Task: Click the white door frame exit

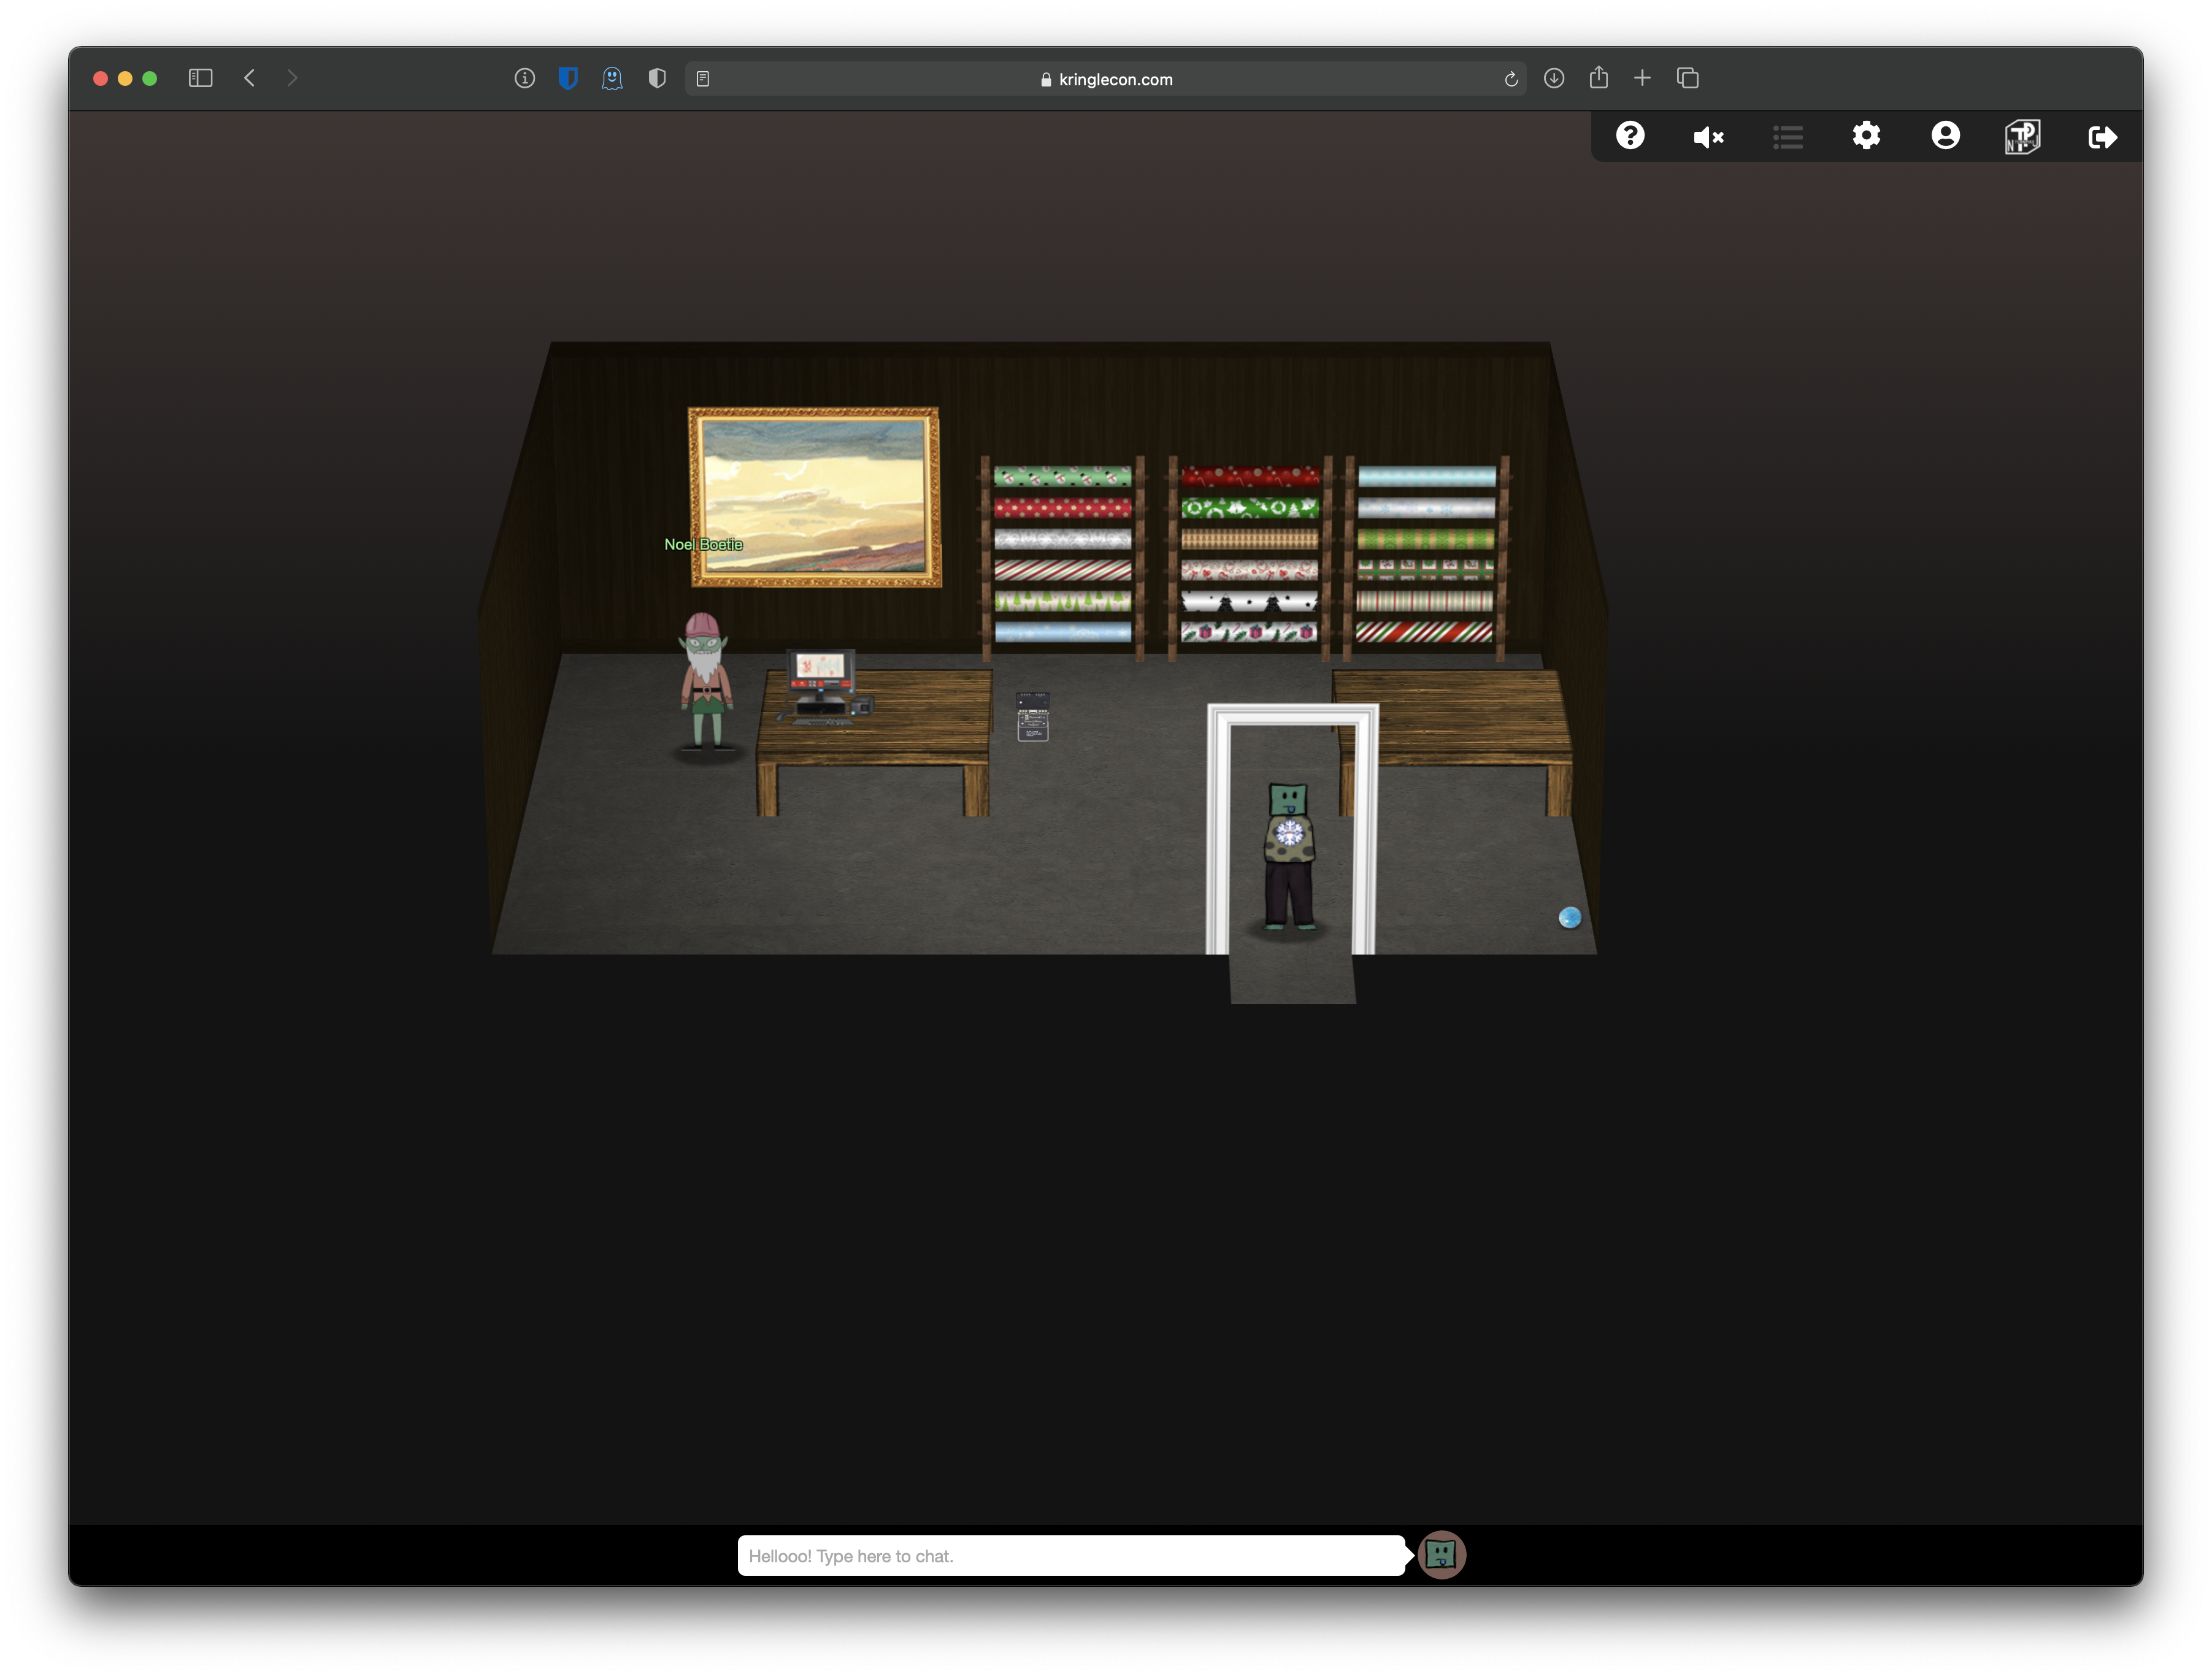Action: coord(1292,829)
